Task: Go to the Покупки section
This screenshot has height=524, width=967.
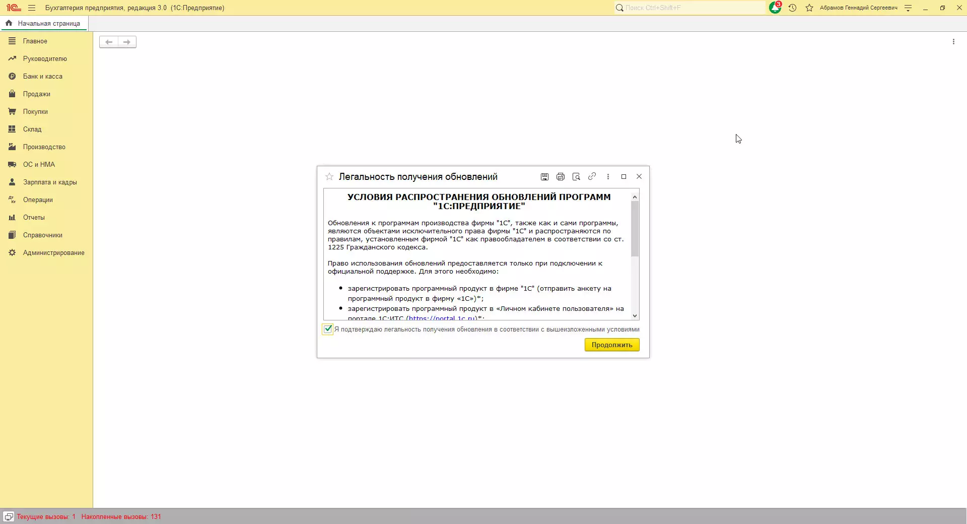Action: [46, 111]
